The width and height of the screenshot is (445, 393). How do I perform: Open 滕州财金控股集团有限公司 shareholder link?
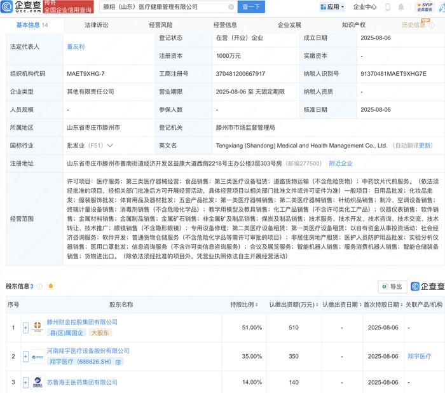(82, 322)
